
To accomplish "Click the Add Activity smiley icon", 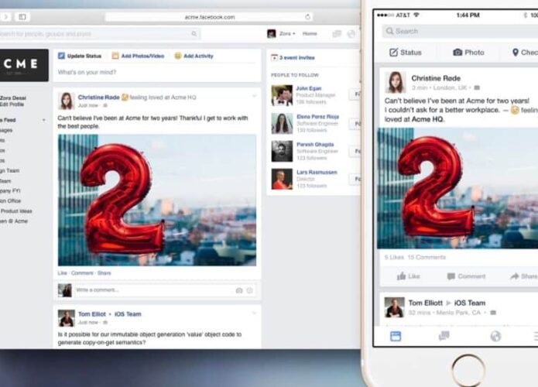I will coord(178,56).
